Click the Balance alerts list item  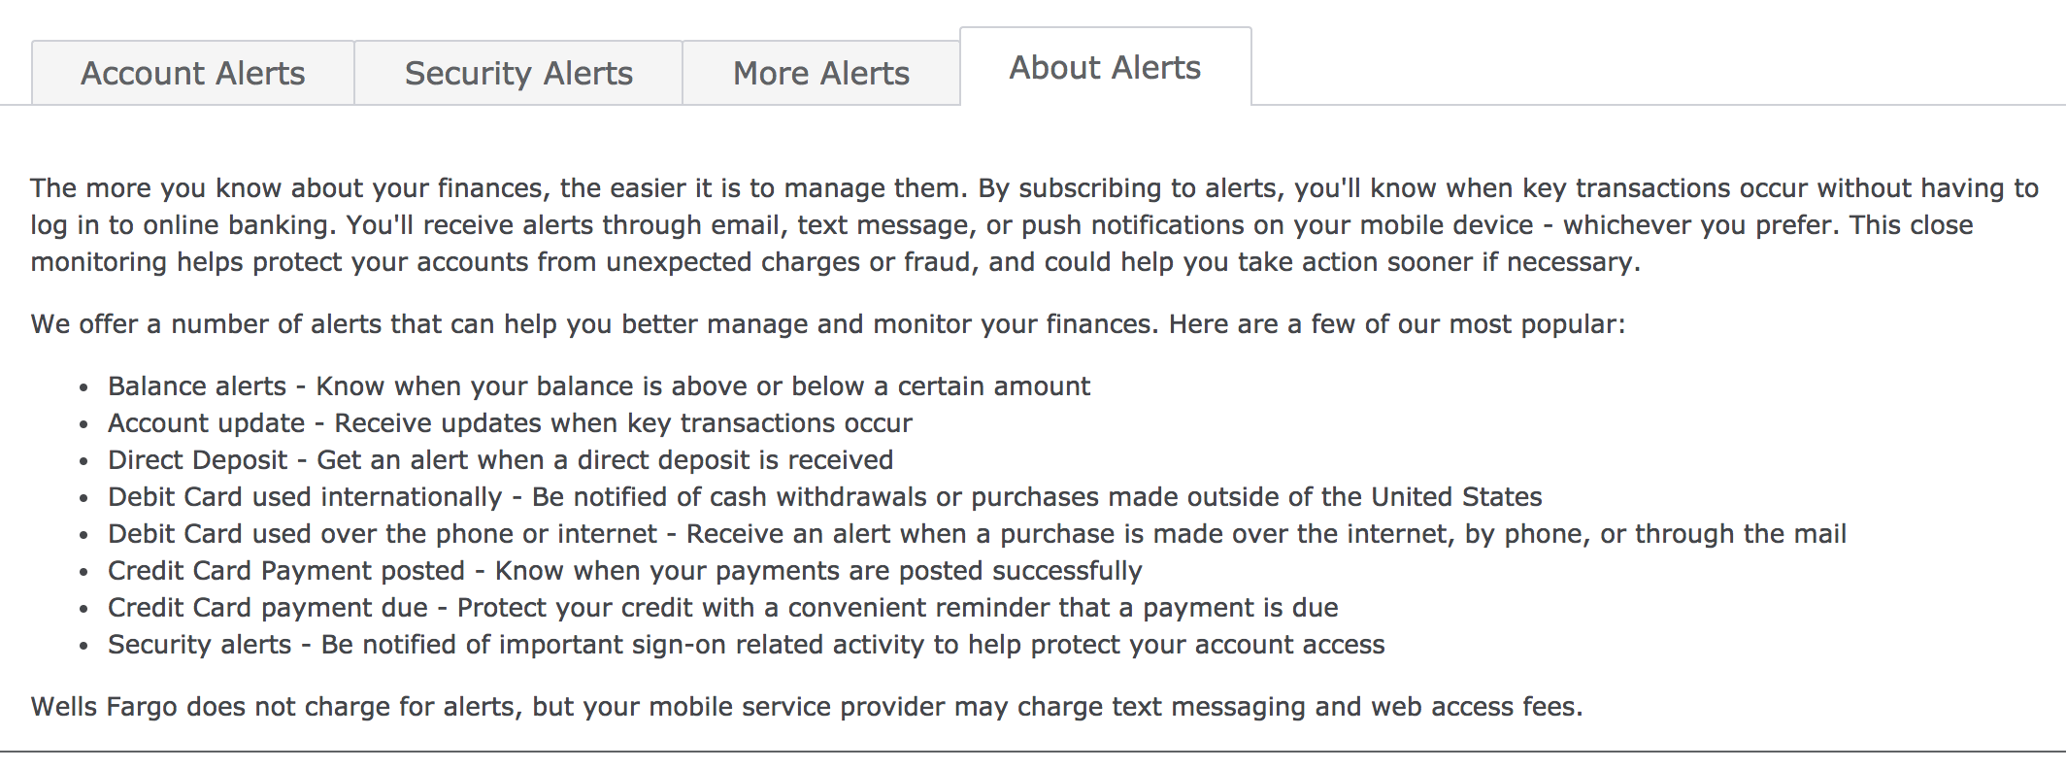[598, 385]
